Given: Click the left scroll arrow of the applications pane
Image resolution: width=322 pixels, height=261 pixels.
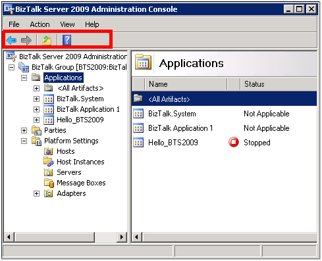Looking at the screenshot, I should [137, 237].
